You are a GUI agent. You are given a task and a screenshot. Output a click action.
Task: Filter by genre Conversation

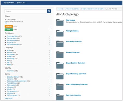11,85
